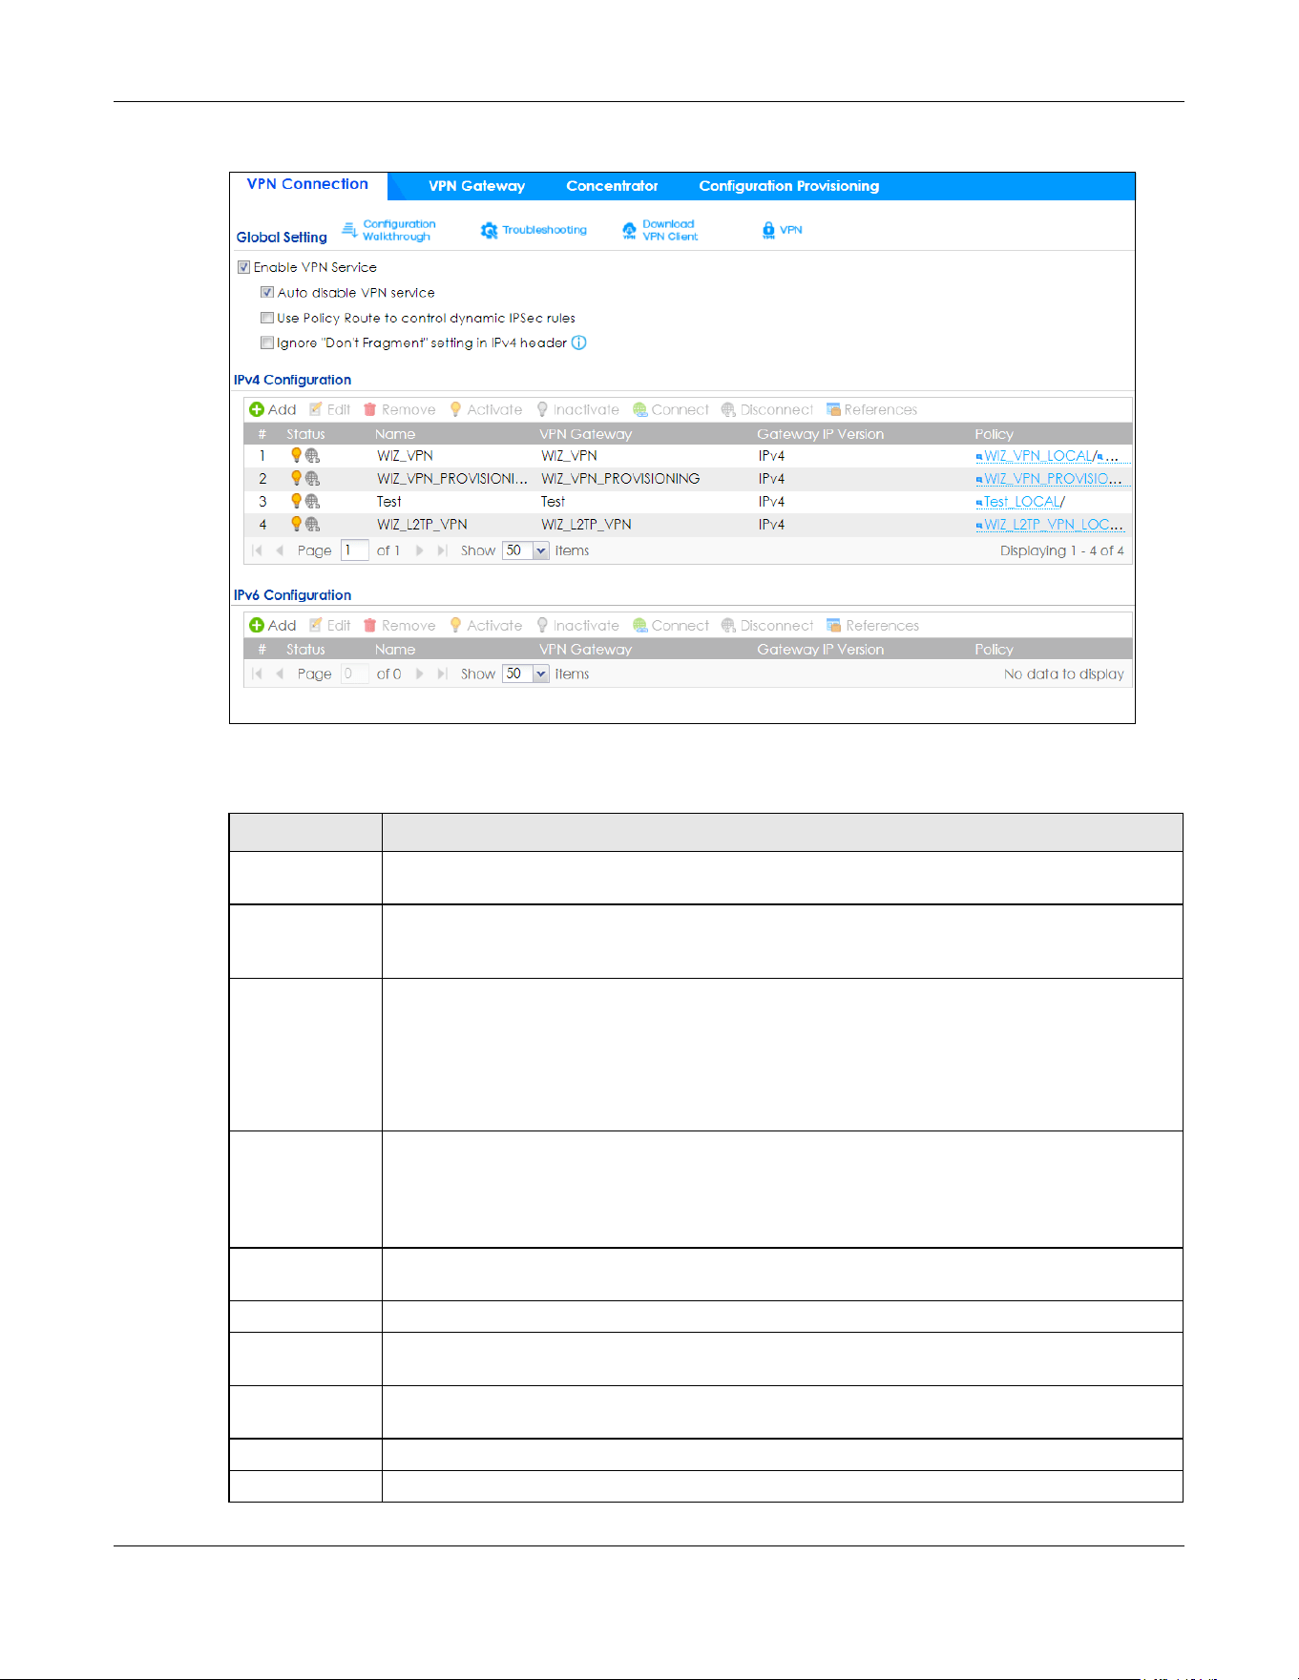Sort by IPv4 Gateway IP Version column header
Image resolution: width=1299 pixels, height=1680 pixels.
(820, 434)
